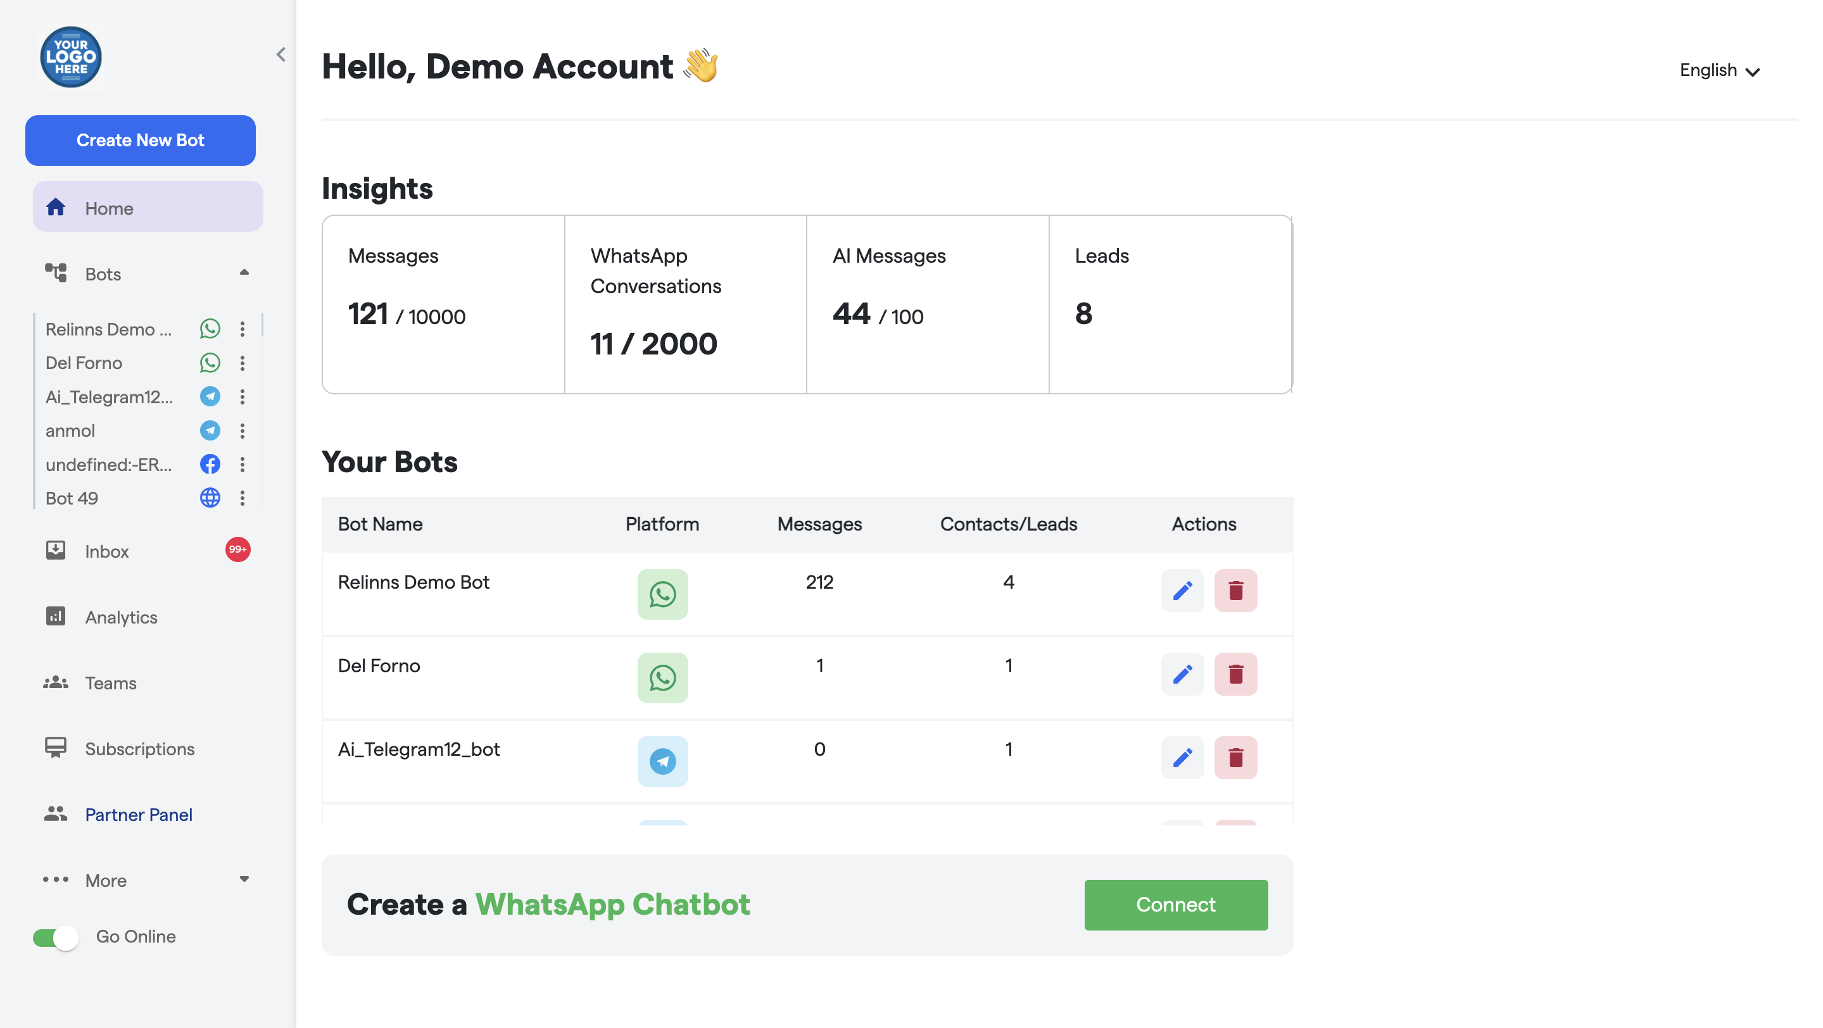
Task: Open the English language dropdown
Action: [x=1719, y=70]
